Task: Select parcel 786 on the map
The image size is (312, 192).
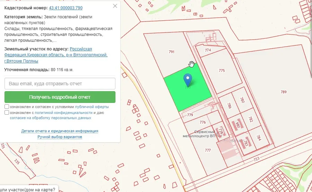Action: [229, 106]
